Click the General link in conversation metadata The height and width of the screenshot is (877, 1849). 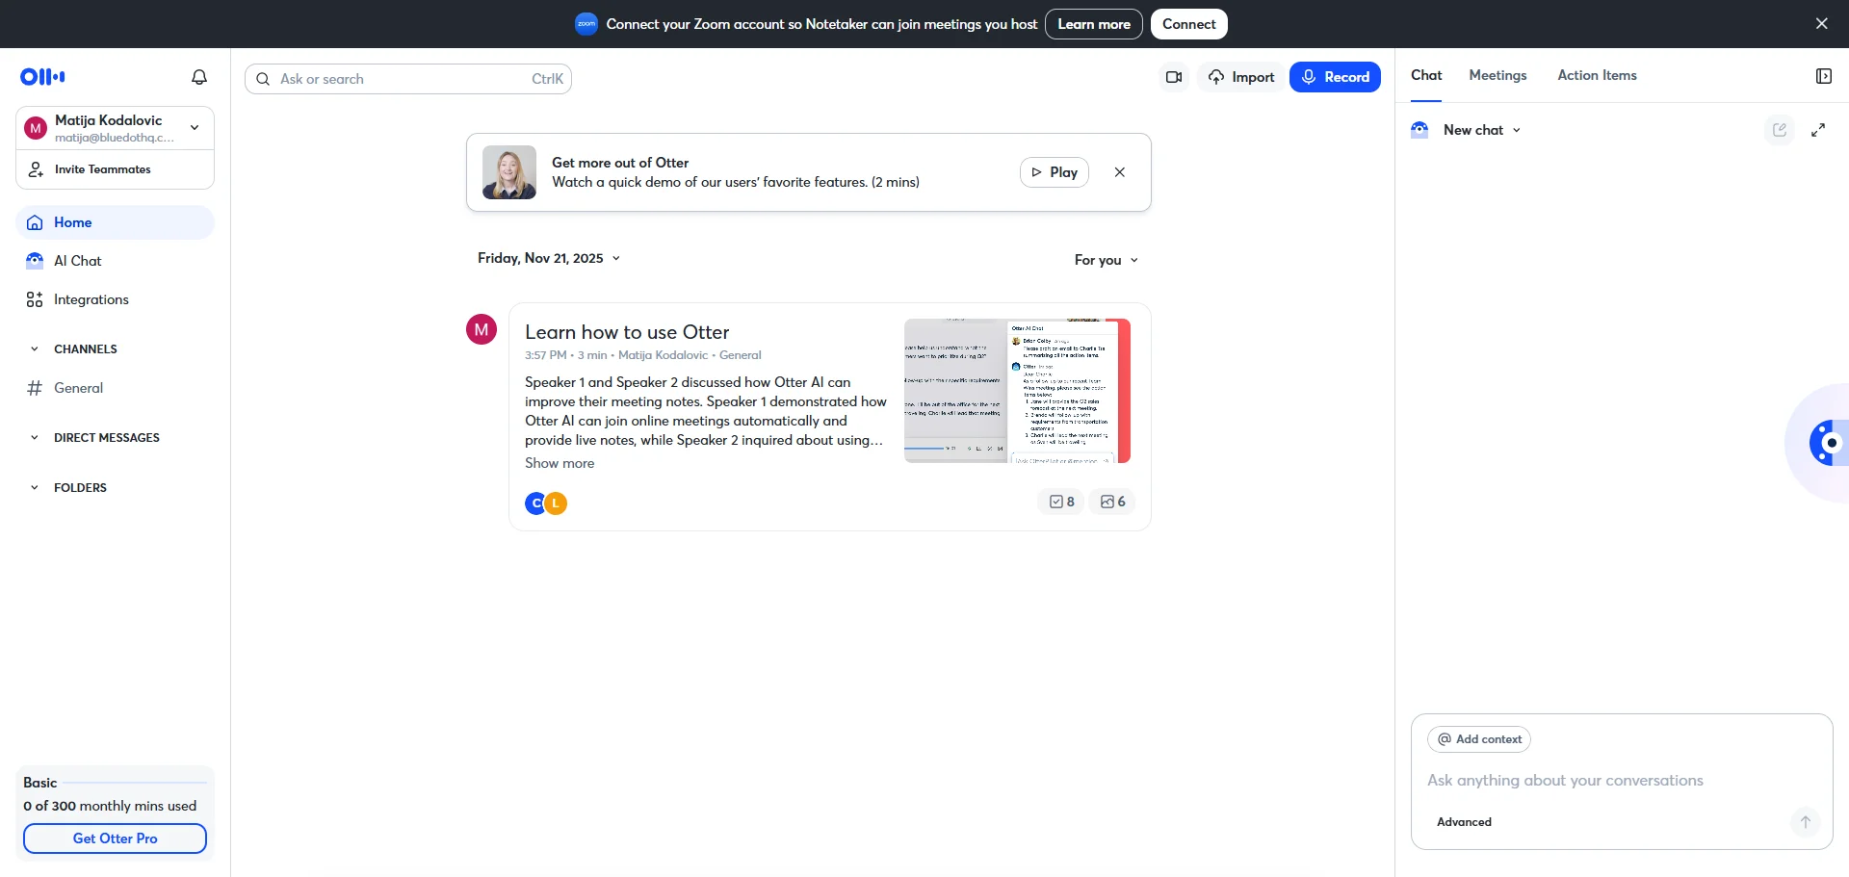(x=741, y=355)
